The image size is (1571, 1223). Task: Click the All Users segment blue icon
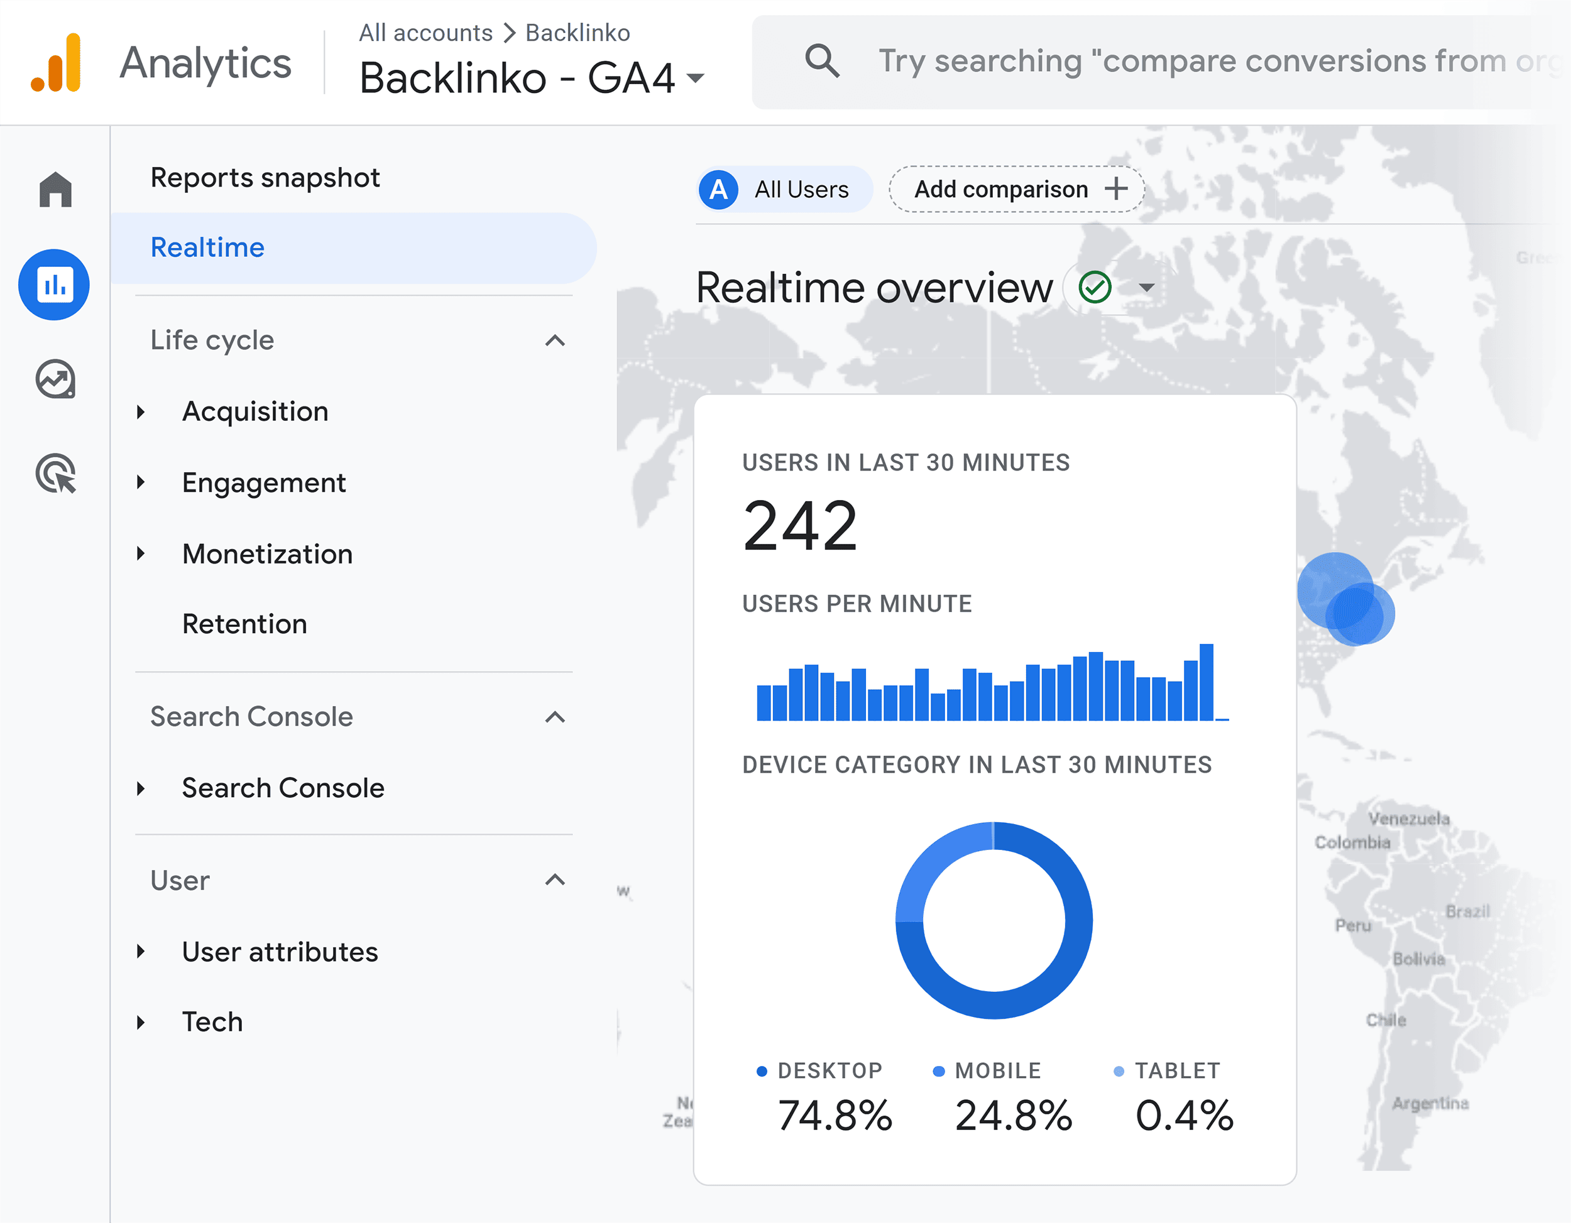[718, 188]
